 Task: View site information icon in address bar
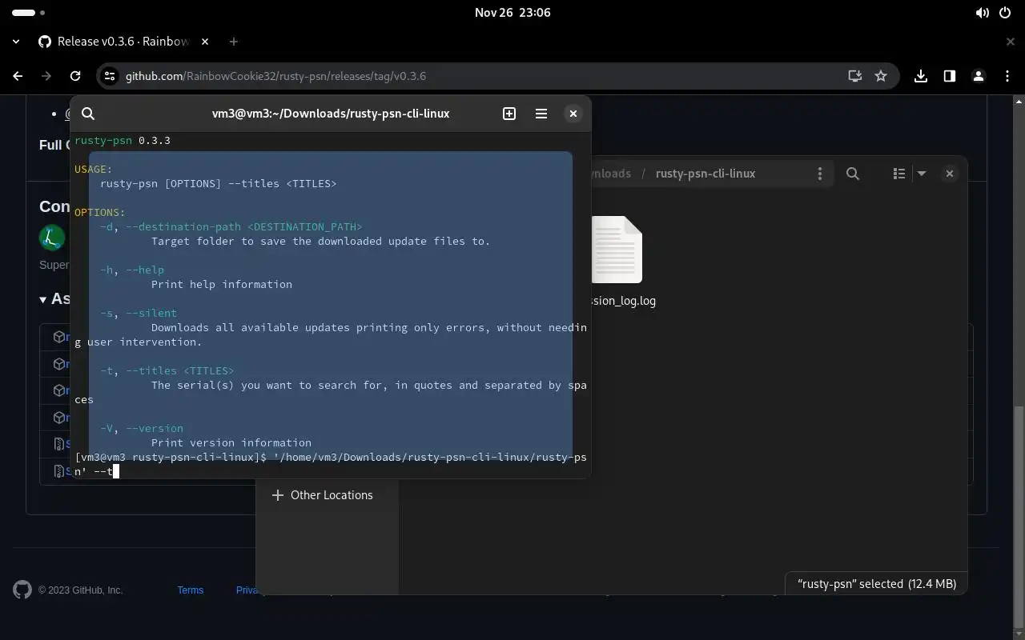pos(111,76)
